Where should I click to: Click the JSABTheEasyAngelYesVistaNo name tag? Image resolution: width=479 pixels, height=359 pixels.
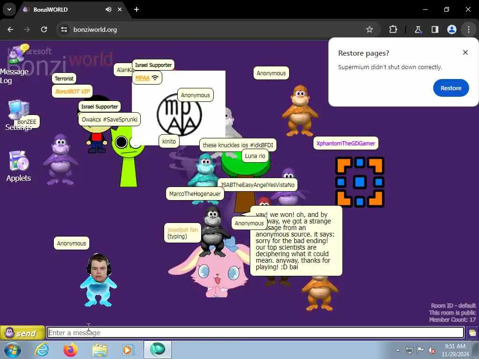[258, 185]
